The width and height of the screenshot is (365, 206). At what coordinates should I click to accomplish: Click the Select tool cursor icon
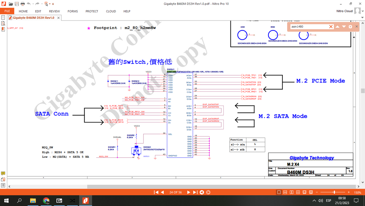click(x=46, y=4)
